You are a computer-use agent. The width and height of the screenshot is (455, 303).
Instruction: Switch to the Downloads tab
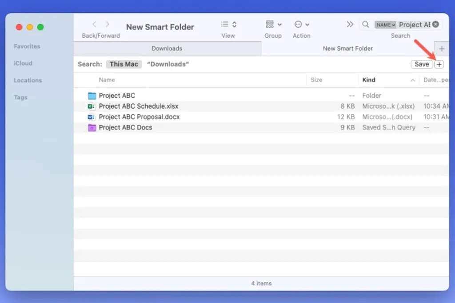click(x=167, y=48)
